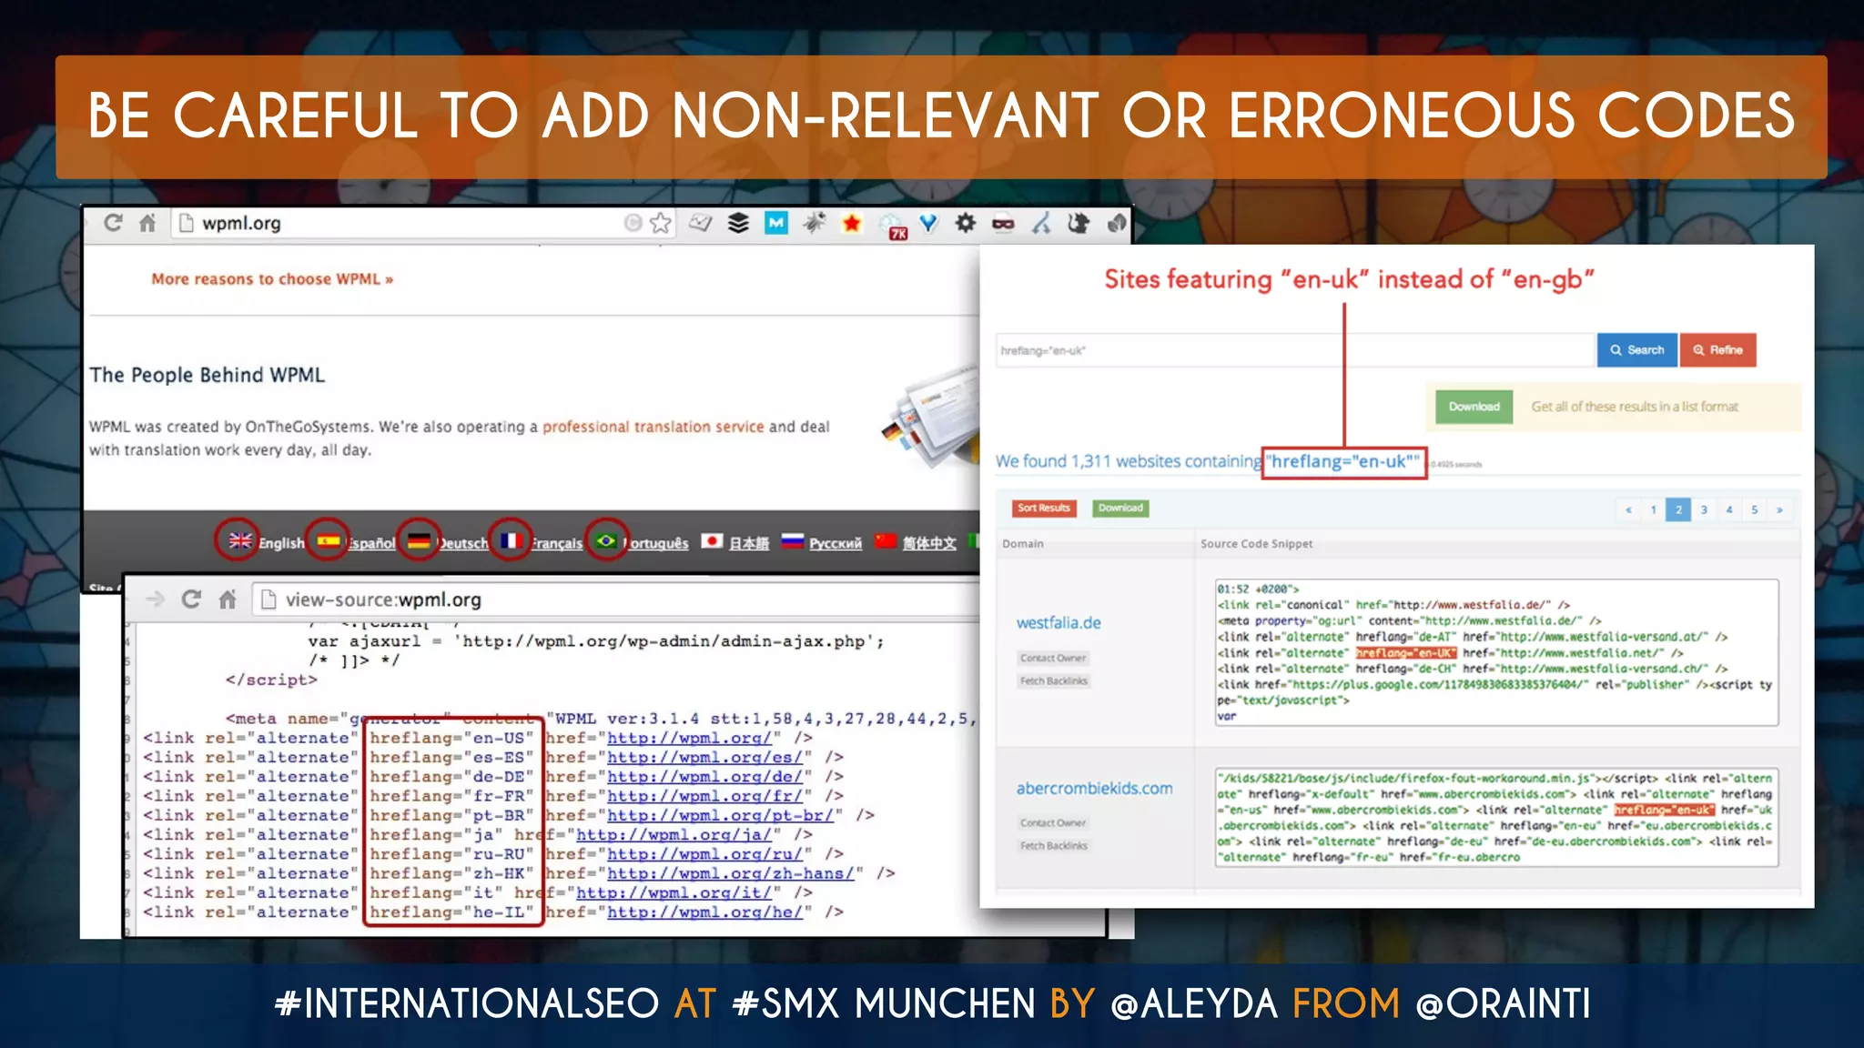Click the red Refine button
The width and height of the screenshot is (1864, 1048).
(x=1717, y=350)
